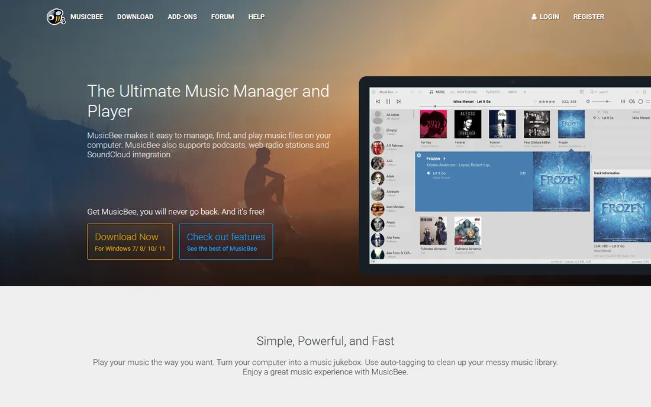Viewport: 651px width, 407px height.
Task: Select the MUSIC tab in the app screenshot
Action: pos(437,92)
